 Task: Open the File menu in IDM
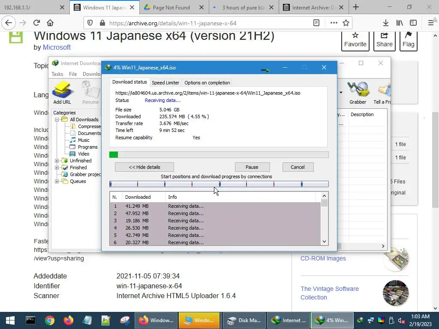coord(73,74)
